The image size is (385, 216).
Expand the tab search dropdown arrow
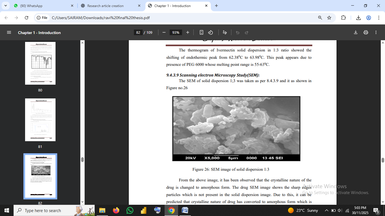[6, 6]
